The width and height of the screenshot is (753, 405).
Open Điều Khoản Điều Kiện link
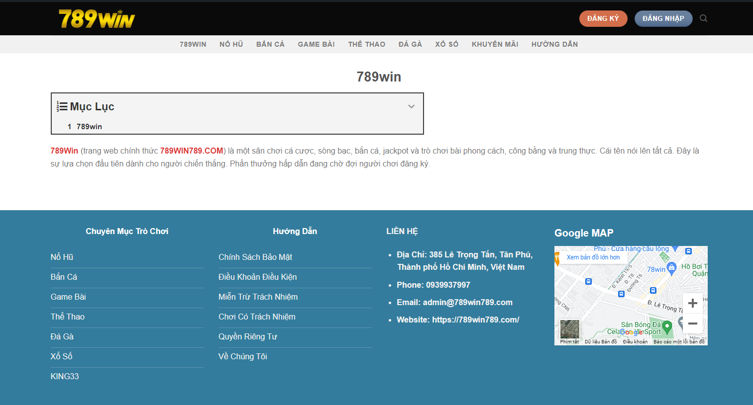257,277
